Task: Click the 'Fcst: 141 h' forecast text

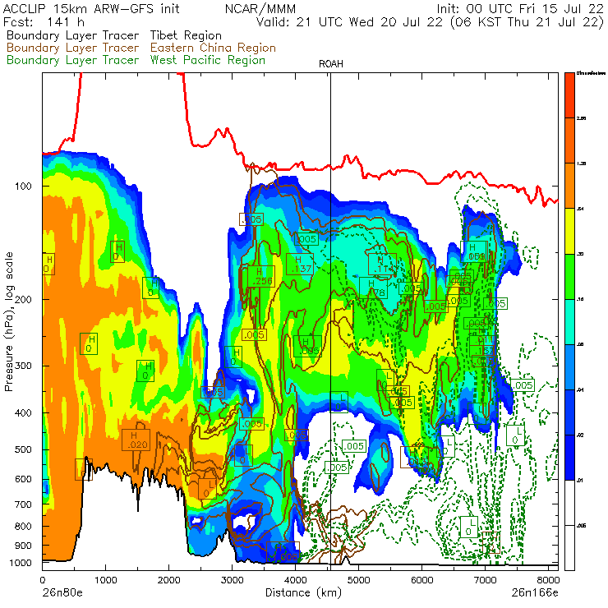Action: pos(44,21)
